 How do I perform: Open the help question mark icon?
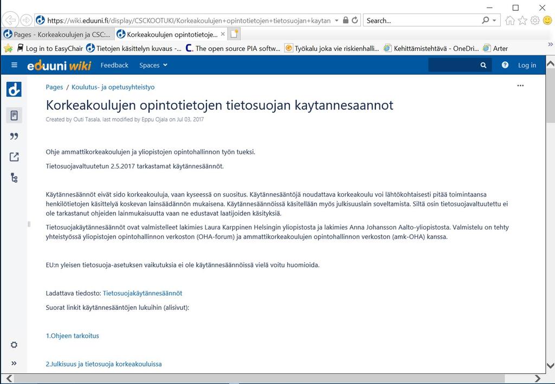point(505,65)
